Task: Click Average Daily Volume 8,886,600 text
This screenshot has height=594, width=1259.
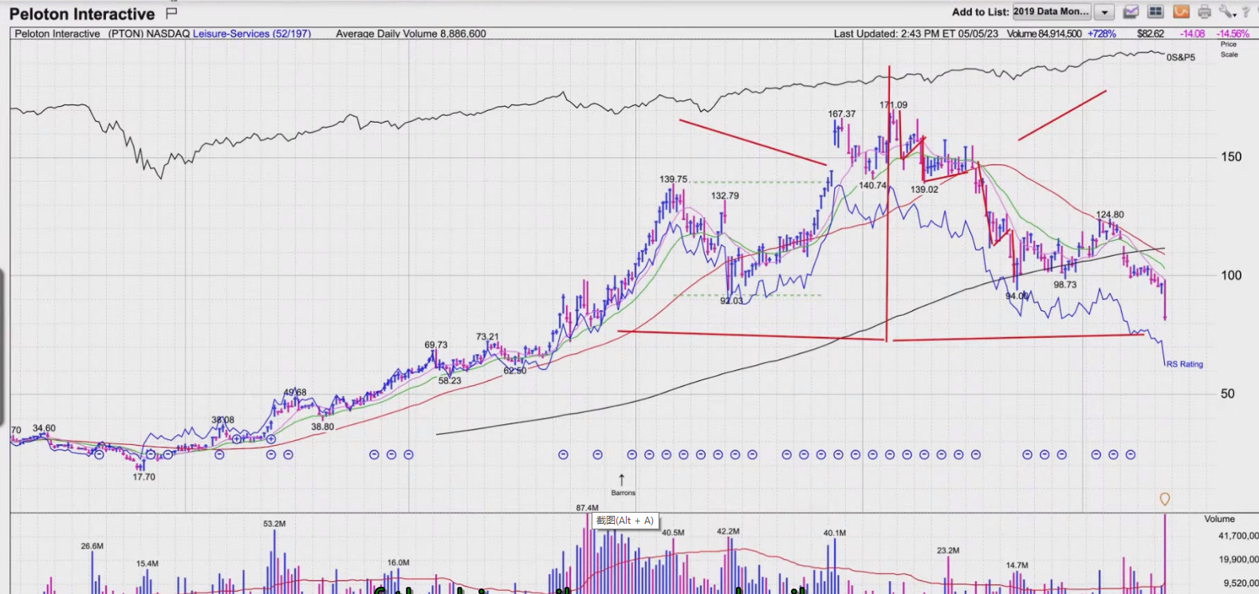Action: [411, 33]
